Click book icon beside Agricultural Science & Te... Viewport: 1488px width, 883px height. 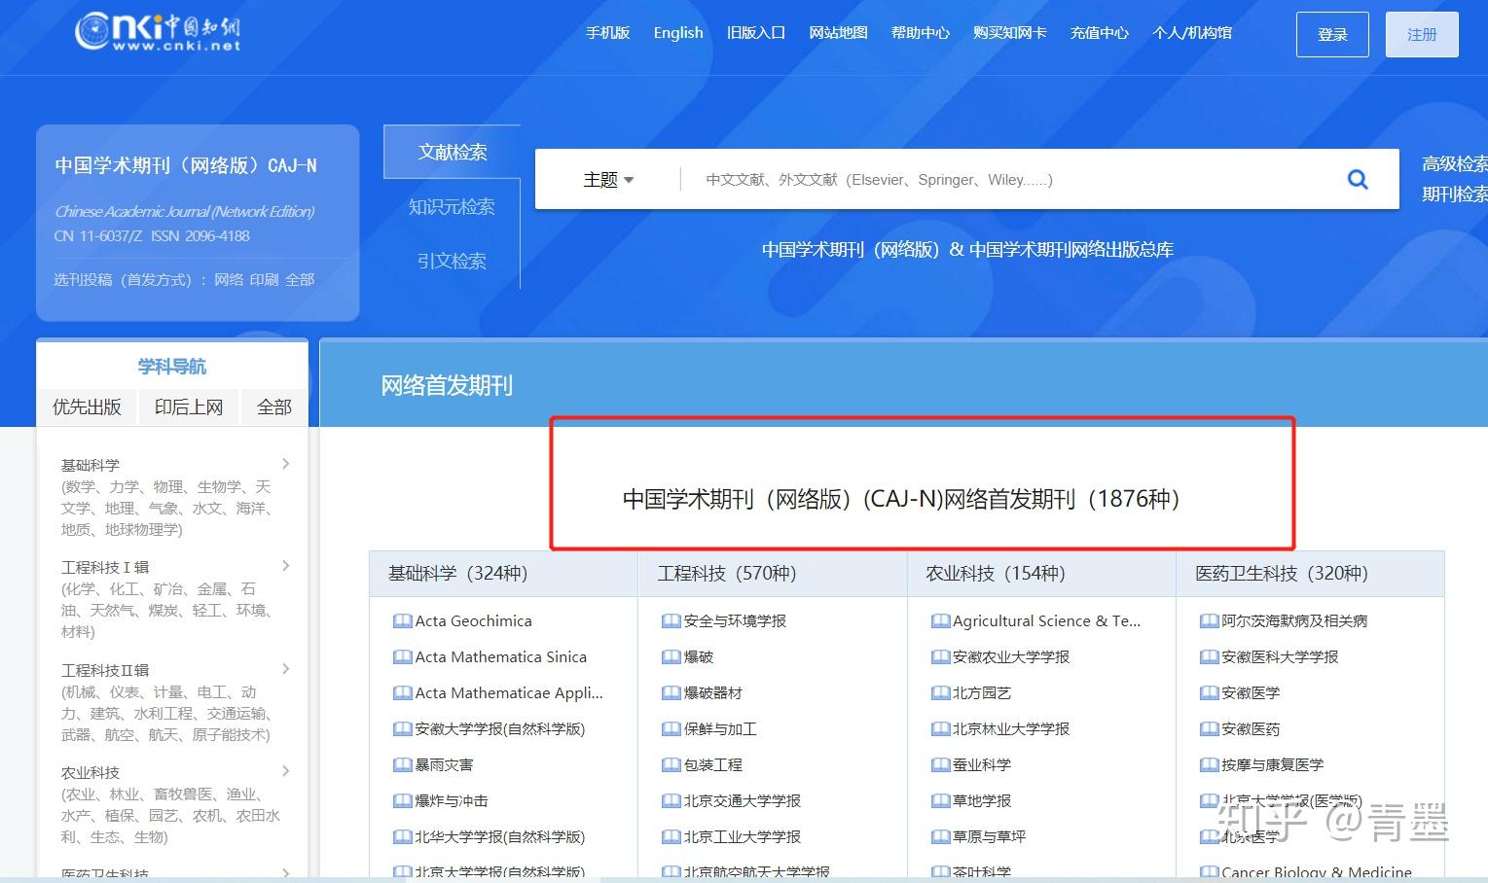940,621
